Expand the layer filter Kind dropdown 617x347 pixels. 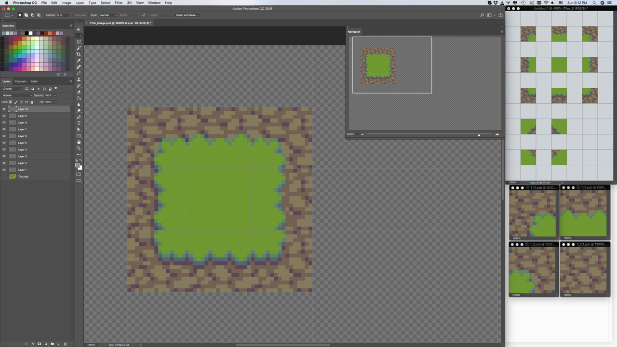click(21, 89)
